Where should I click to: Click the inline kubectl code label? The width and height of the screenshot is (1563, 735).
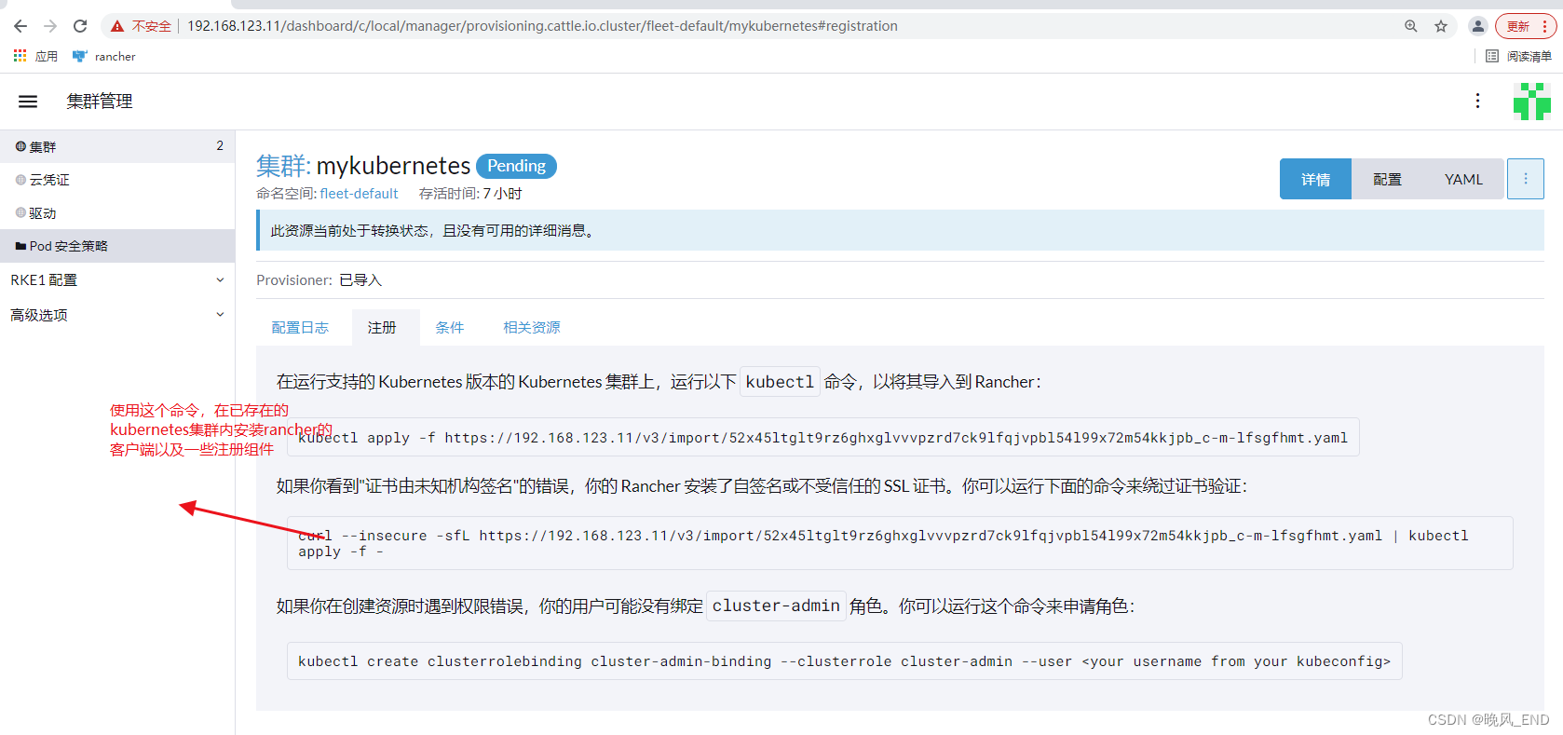tap(780, 382)
